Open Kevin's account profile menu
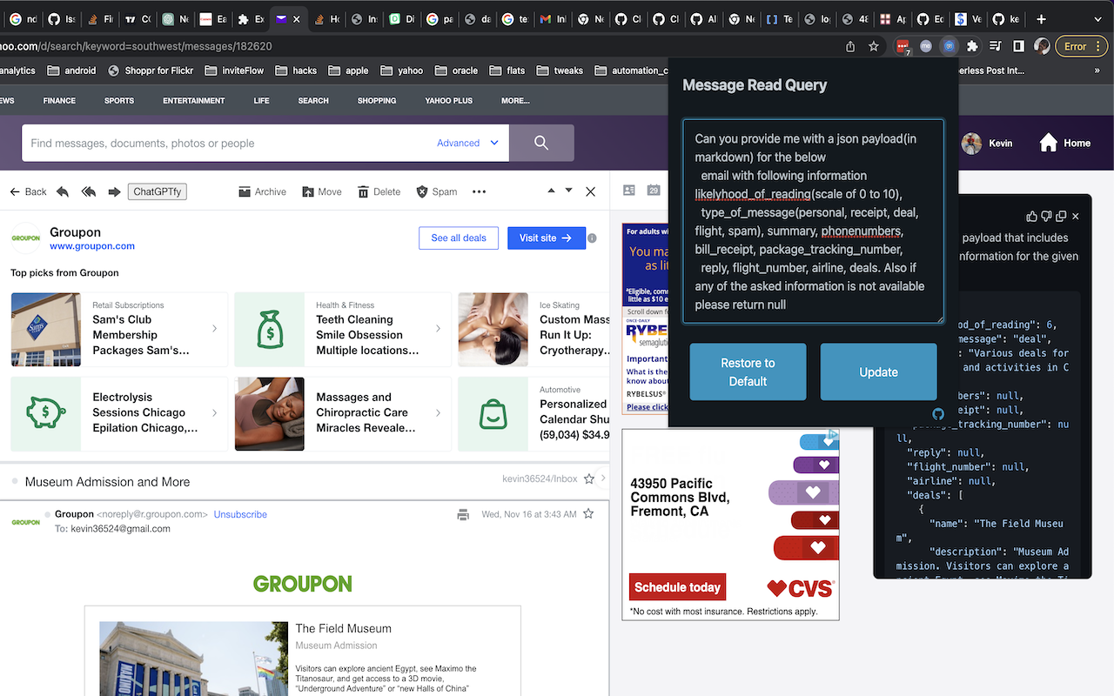1114x696 pixels. tap(988, 143)
